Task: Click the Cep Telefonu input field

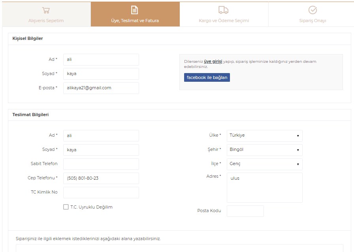Action: (101, 178)
